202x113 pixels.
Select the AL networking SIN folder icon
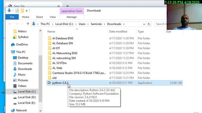[x=50, y=58]
